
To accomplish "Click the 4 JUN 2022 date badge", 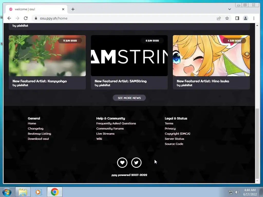I will (x=234, y=41).
